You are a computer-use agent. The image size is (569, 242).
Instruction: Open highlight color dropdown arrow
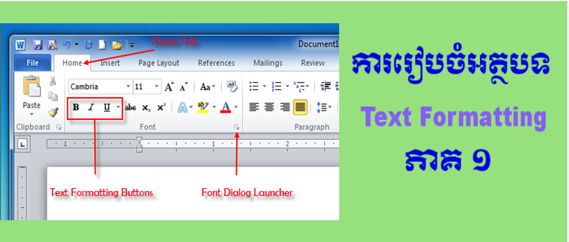click(214, 107)
